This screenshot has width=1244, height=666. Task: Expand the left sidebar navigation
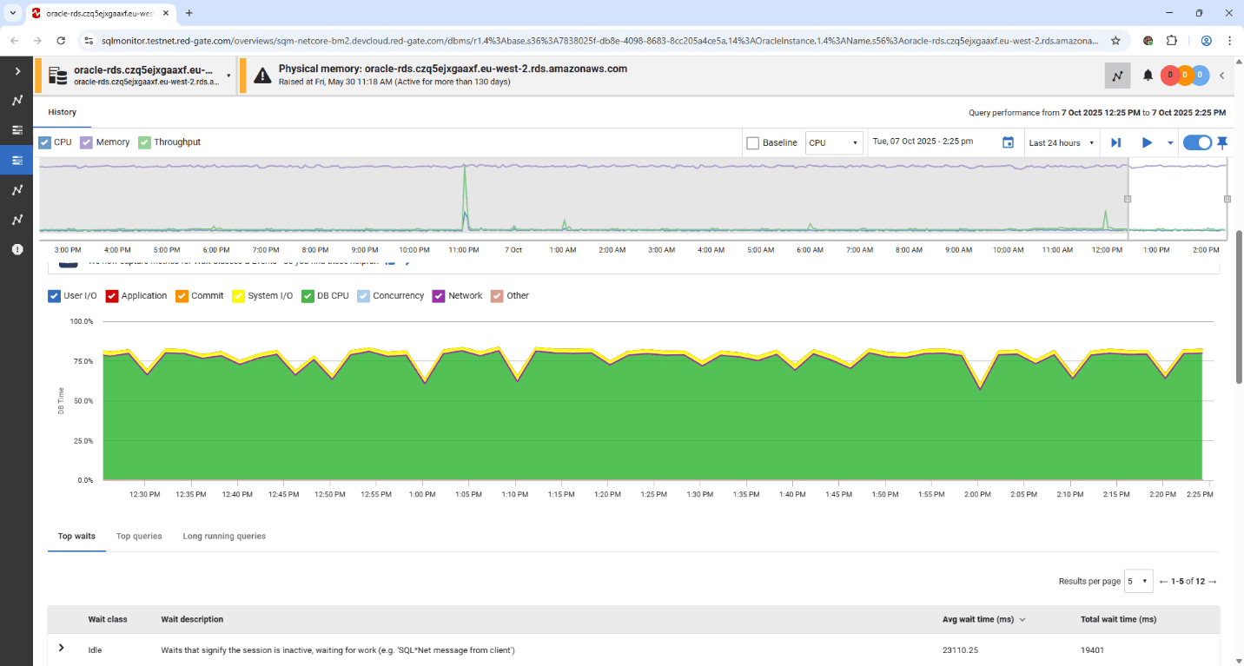click(x=17, y=71)
